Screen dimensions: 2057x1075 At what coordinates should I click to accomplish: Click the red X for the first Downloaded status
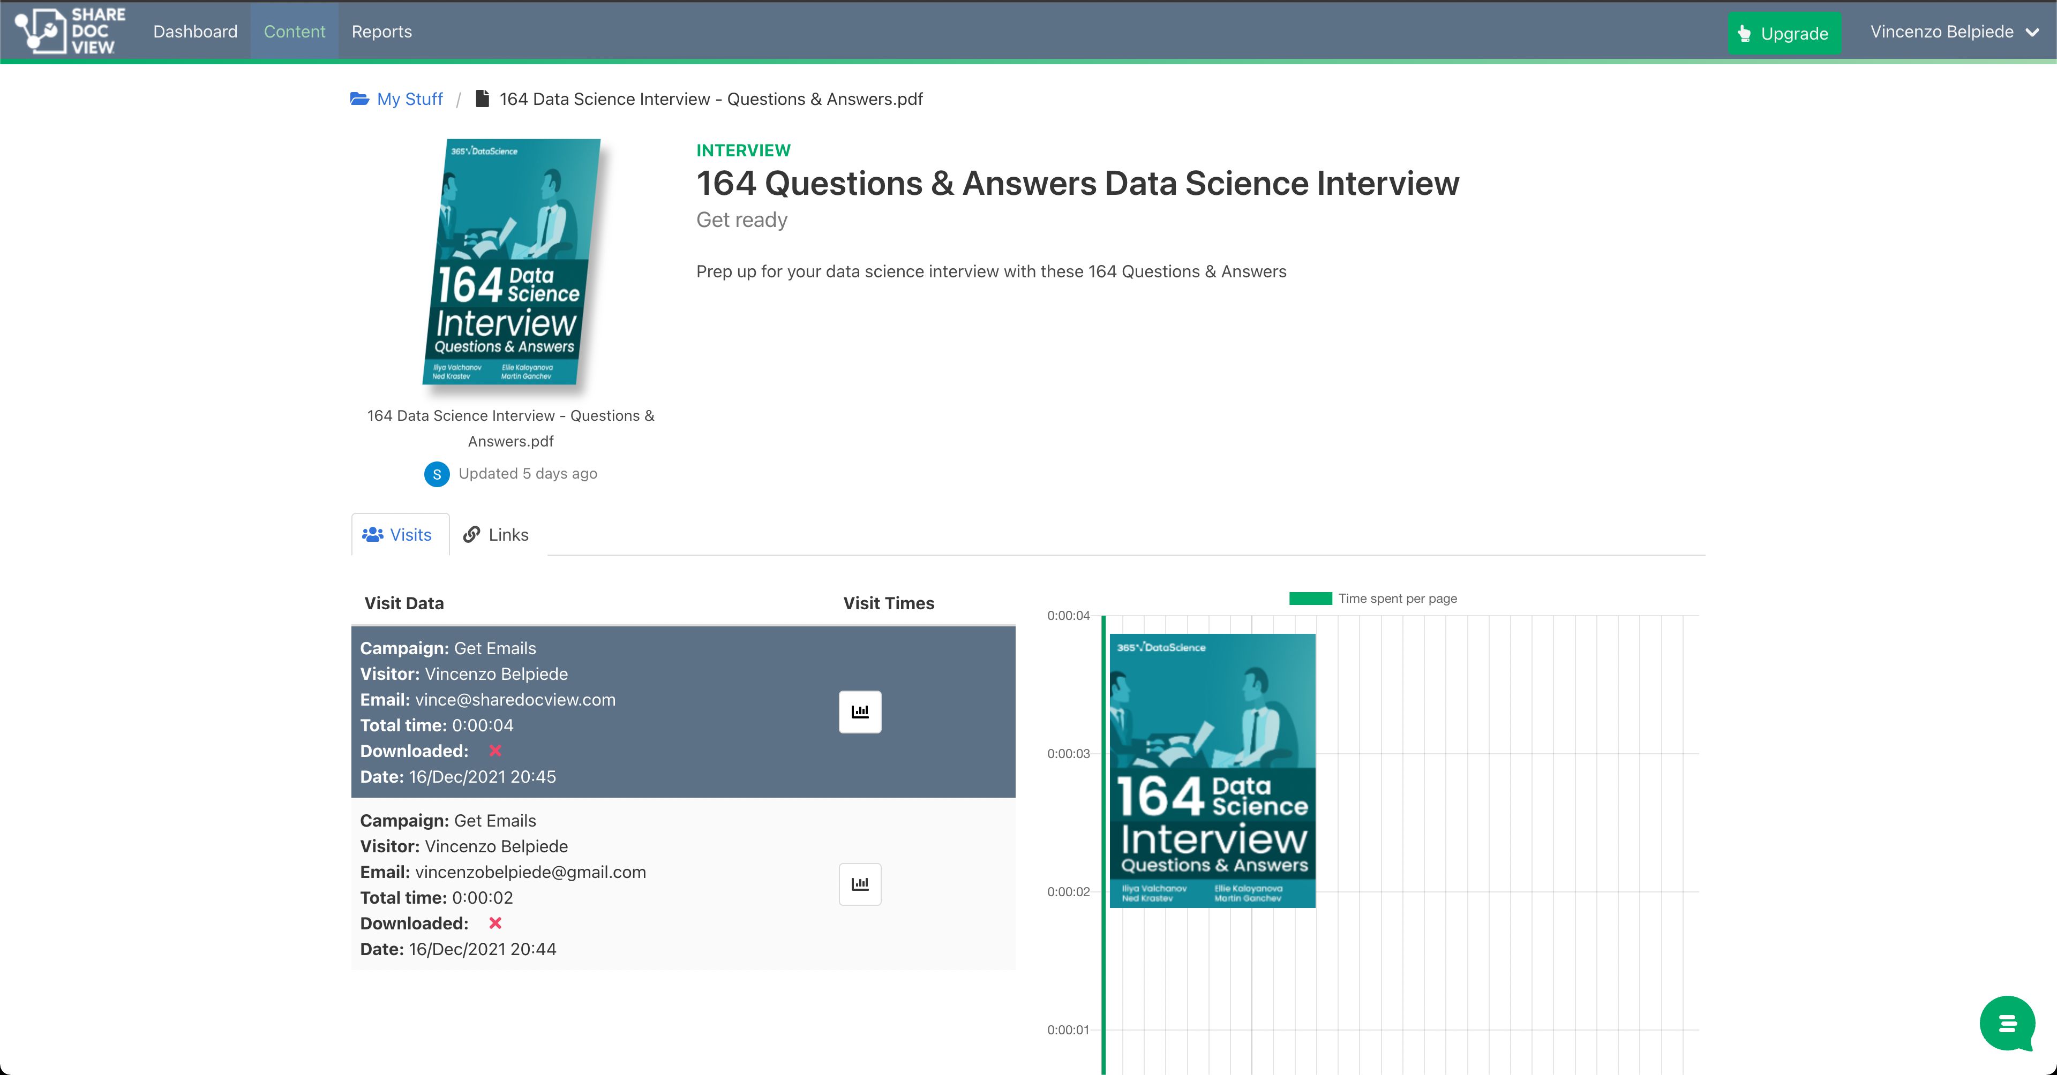tap(495, 750)
